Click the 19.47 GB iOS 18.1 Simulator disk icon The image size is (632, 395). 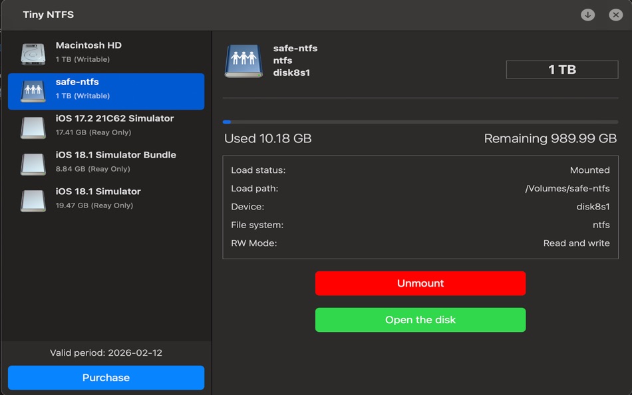[x=33, y=201]
